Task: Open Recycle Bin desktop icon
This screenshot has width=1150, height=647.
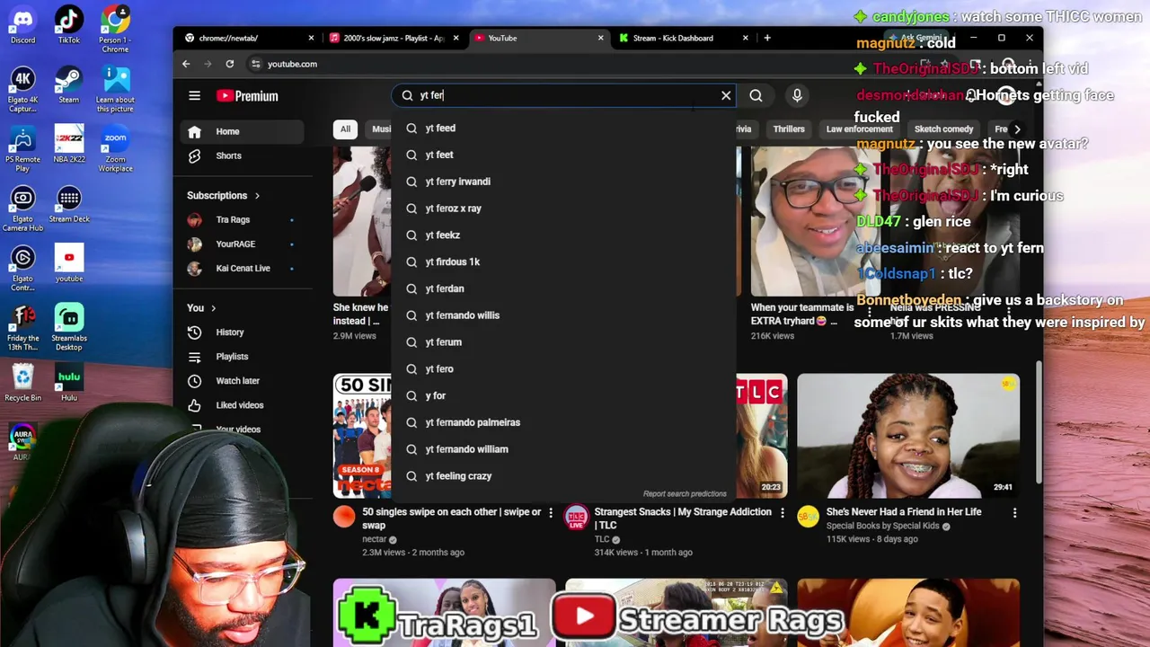Action: click(x=22, y=383)
